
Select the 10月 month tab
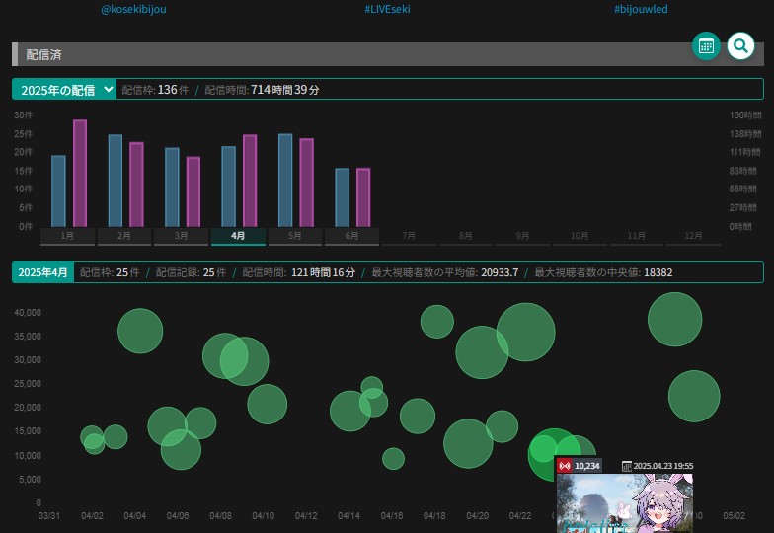(x=580, y=236)
